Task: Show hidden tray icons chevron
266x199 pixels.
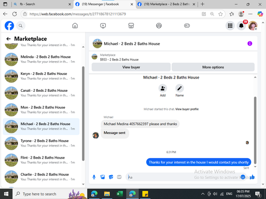Action: pyautogui.click(x=203, y=194)
